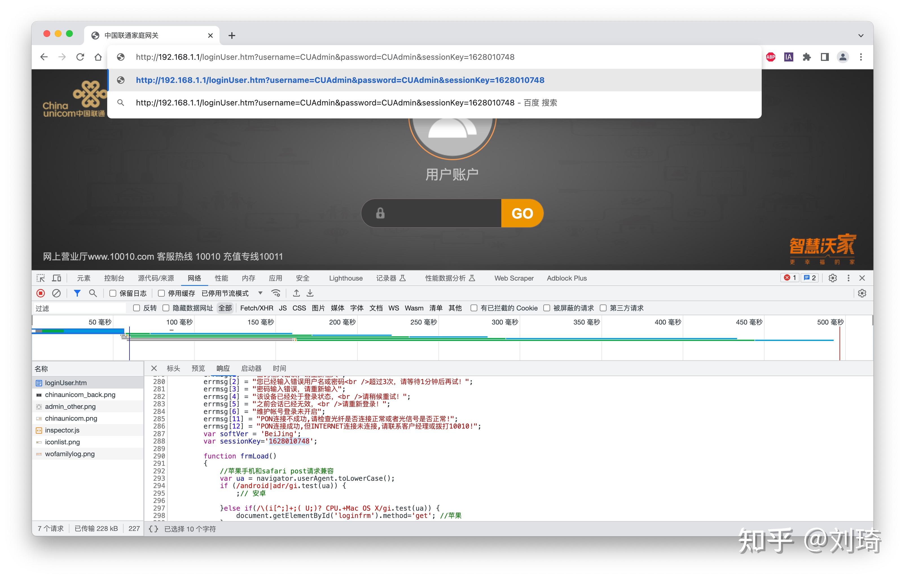Open Chrome tab search chevron
Image resolution: width=905 pixels, height=578 pixels.
click(861, 36)
